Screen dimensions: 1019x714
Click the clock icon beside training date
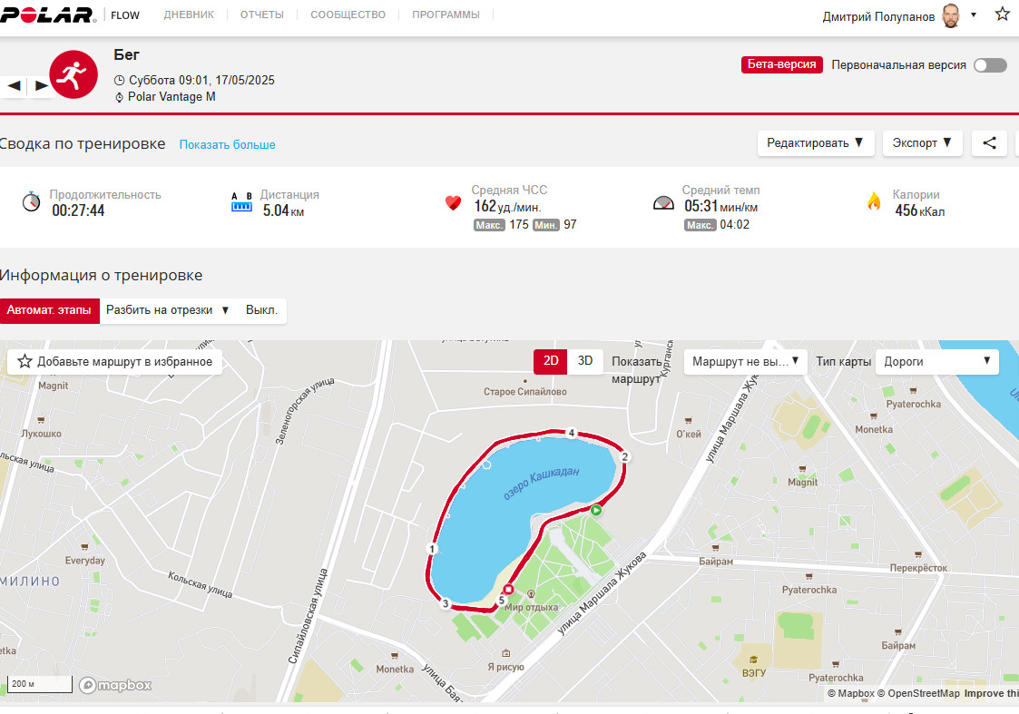(119, 81)
